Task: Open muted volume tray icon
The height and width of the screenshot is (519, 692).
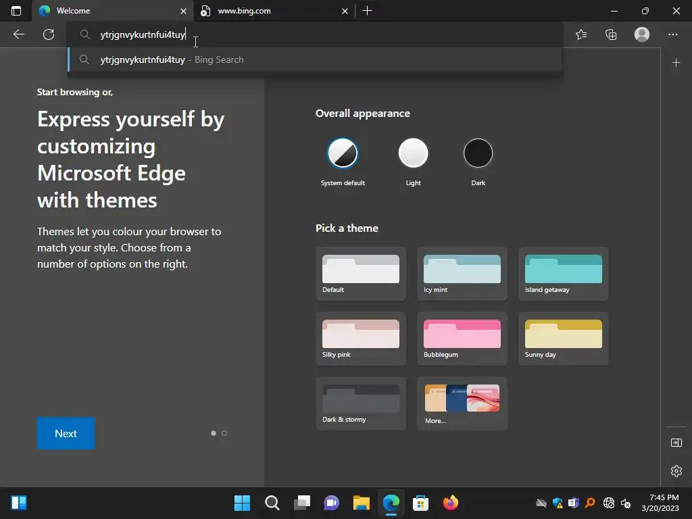Action: 626,503
